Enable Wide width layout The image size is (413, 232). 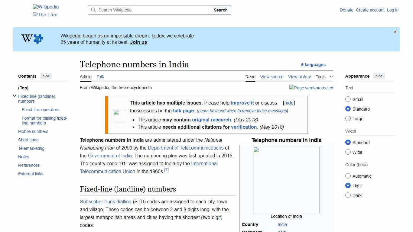tap(348, 152)
